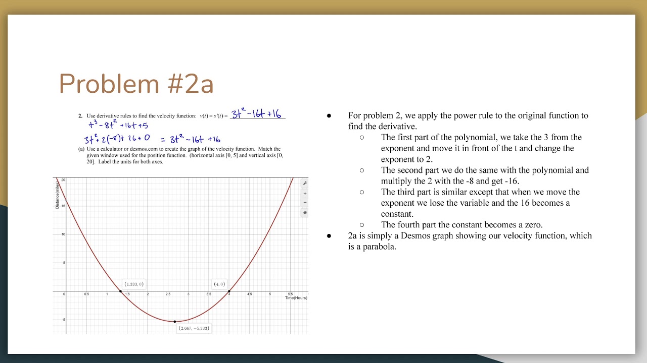Viewport: 647px width, 363px height.
Task: Click sub-bullet 'The fourth part the constant becomes a zero'
Action: [x=462, y=225]
